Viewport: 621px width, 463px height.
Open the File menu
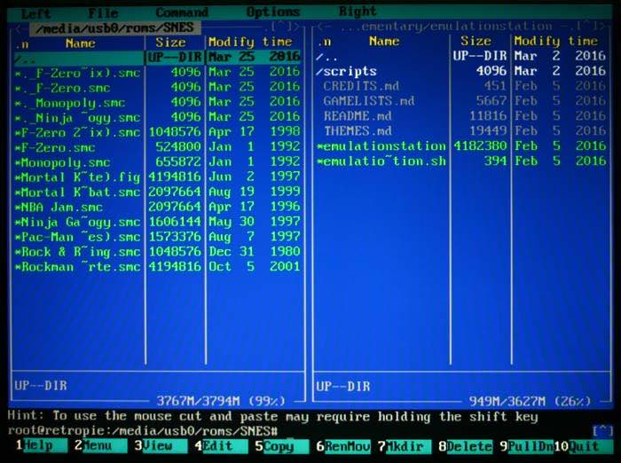pyautogui.click(x=103, y=13)
